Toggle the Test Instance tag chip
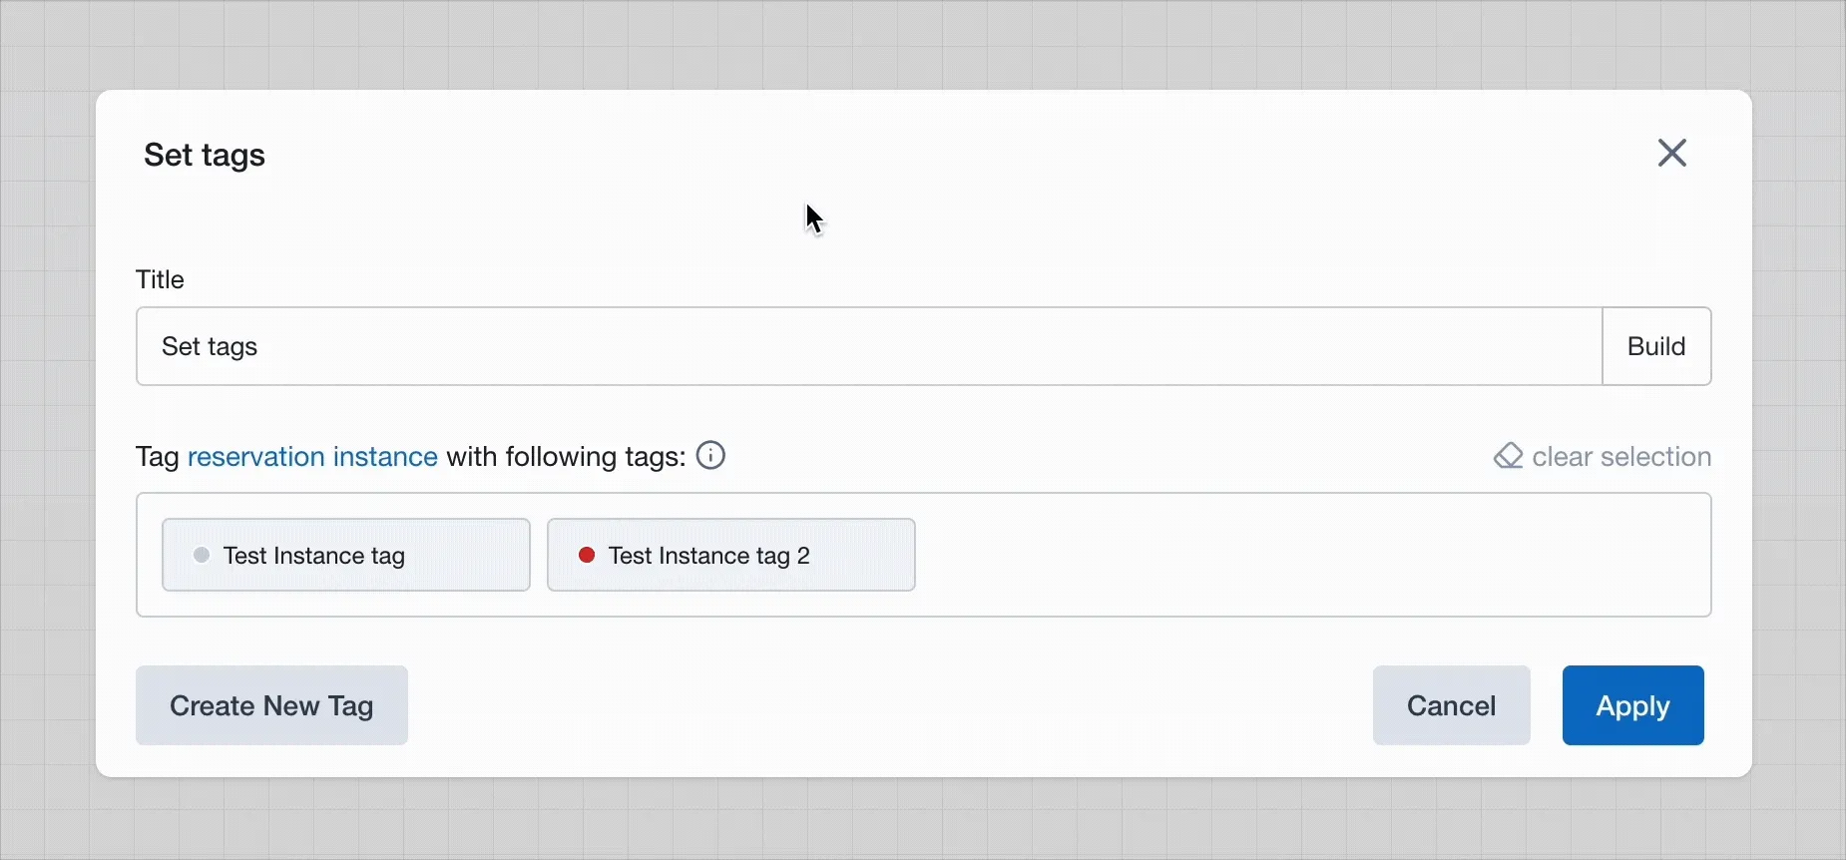The image size is (1846, 860). [346, 555]
